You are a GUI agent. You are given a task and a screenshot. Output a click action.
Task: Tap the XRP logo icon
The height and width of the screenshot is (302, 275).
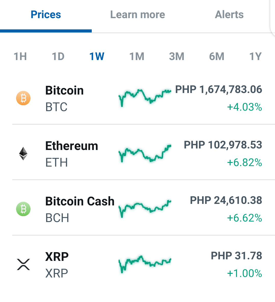point(23,264)
